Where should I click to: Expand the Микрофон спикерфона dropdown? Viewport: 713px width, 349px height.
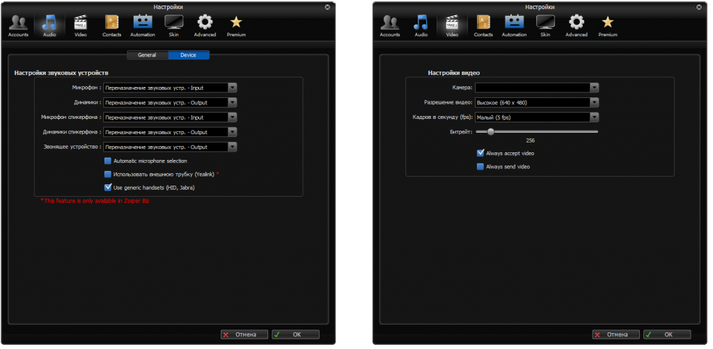[x=233, y=117]
